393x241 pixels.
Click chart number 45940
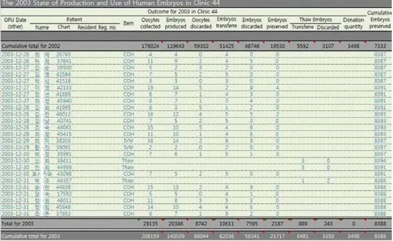(x=64, y=101)
